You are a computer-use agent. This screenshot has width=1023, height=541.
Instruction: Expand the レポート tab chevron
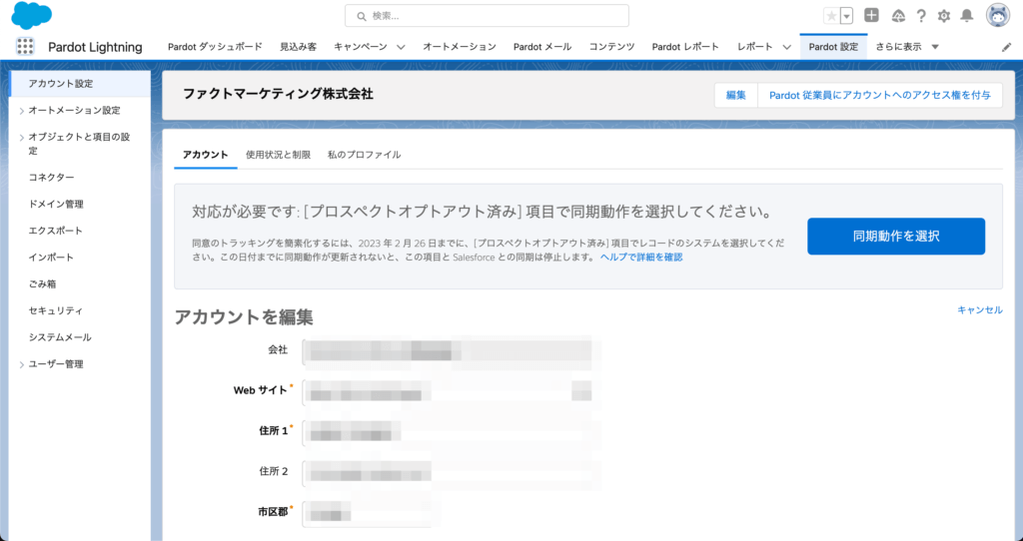click(x=787, y=47)
